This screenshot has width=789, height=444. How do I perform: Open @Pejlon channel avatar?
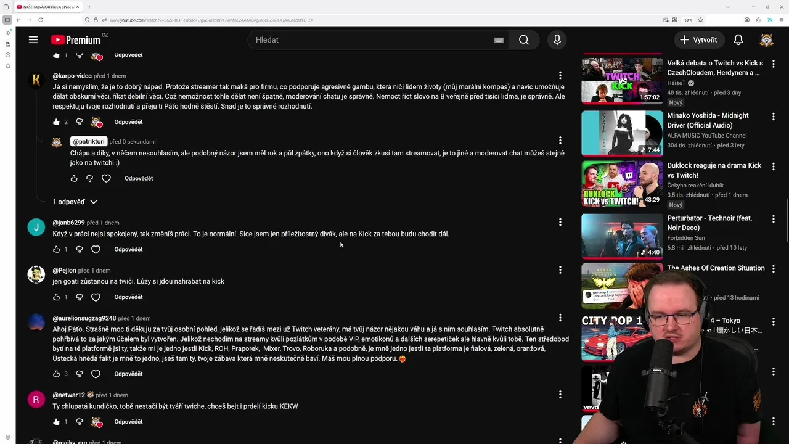[36, 274]
